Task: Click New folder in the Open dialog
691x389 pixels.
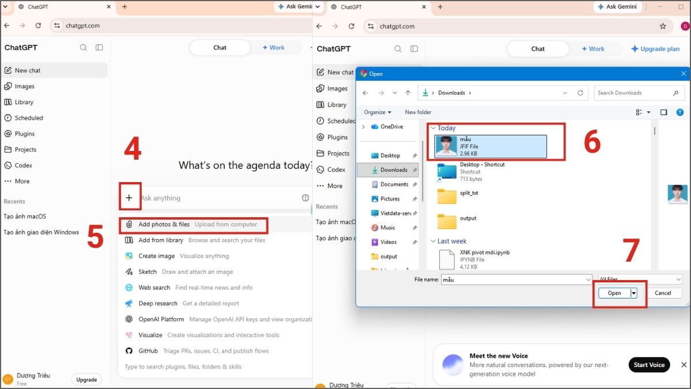Action: [418, 112]
